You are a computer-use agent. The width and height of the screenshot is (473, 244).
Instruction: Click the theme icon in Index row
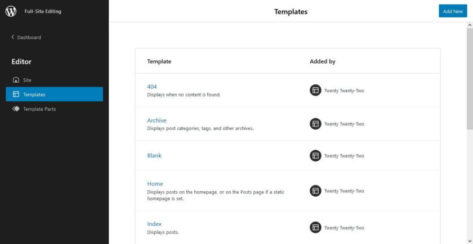tap(315, 228)
